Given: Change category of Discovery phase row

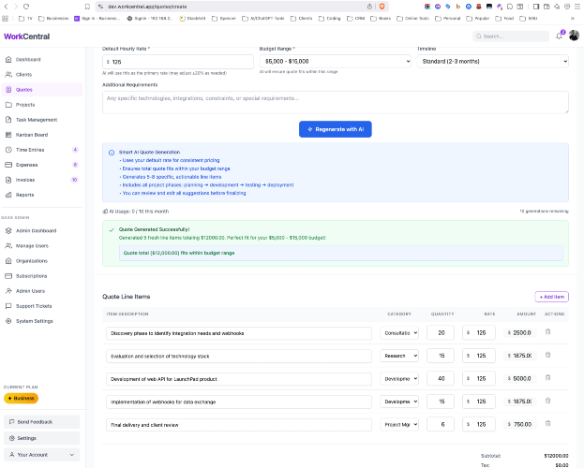Looking at the screenshot, I should pos(399,332).
